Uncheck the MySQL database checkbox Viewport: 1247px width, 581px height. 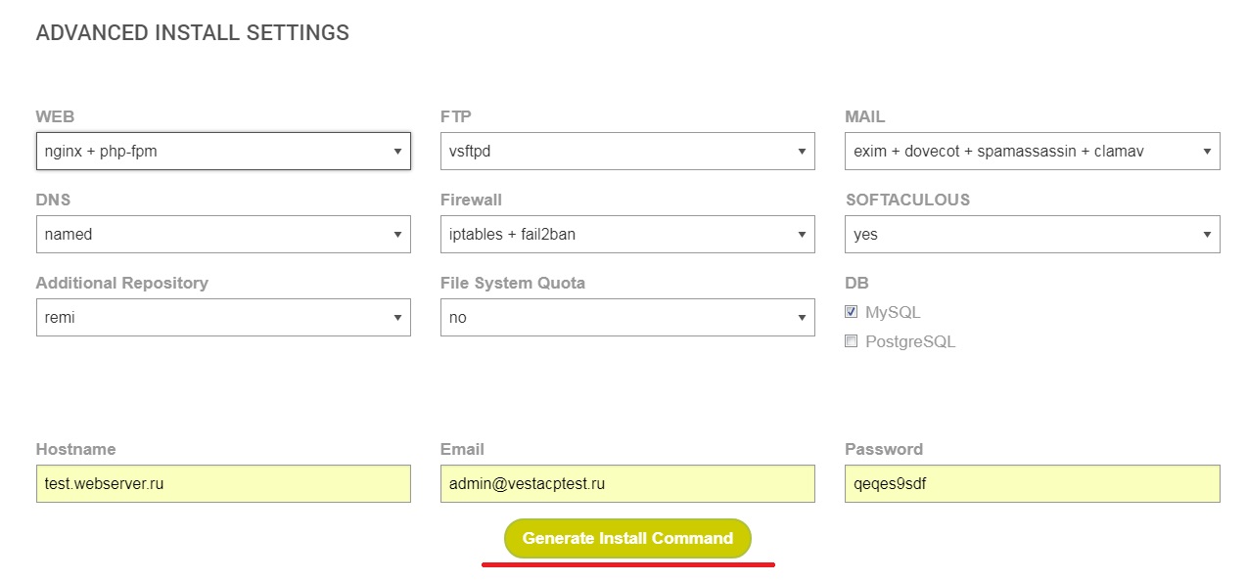pyautogui.click(x=852, y=312)
